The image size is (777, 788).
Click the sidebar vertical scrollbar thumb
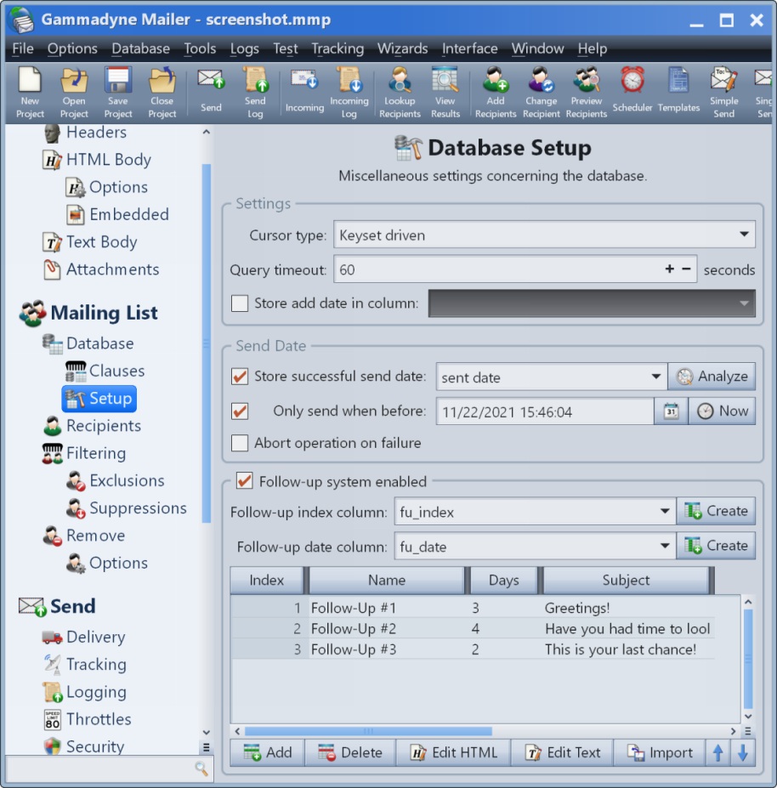[x=206, y=343]
